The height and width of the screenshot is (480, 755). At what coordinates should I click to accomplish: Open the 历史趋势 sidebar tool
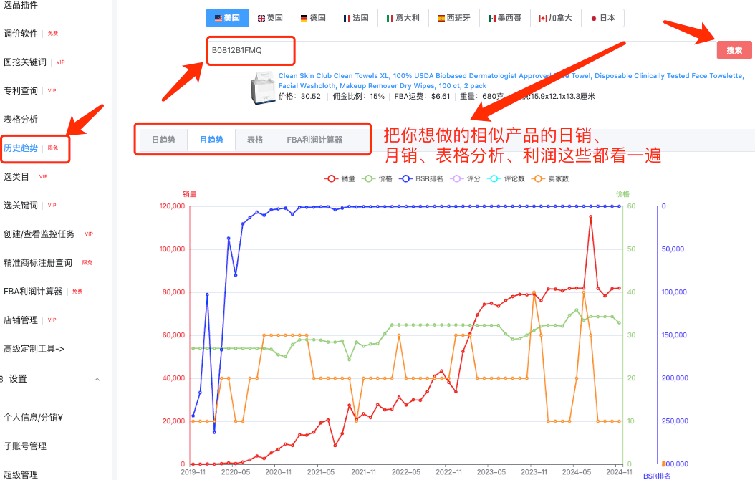tap(23, 148)
